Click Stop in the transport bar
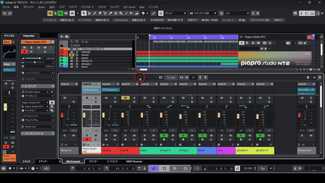 [165, 168]
